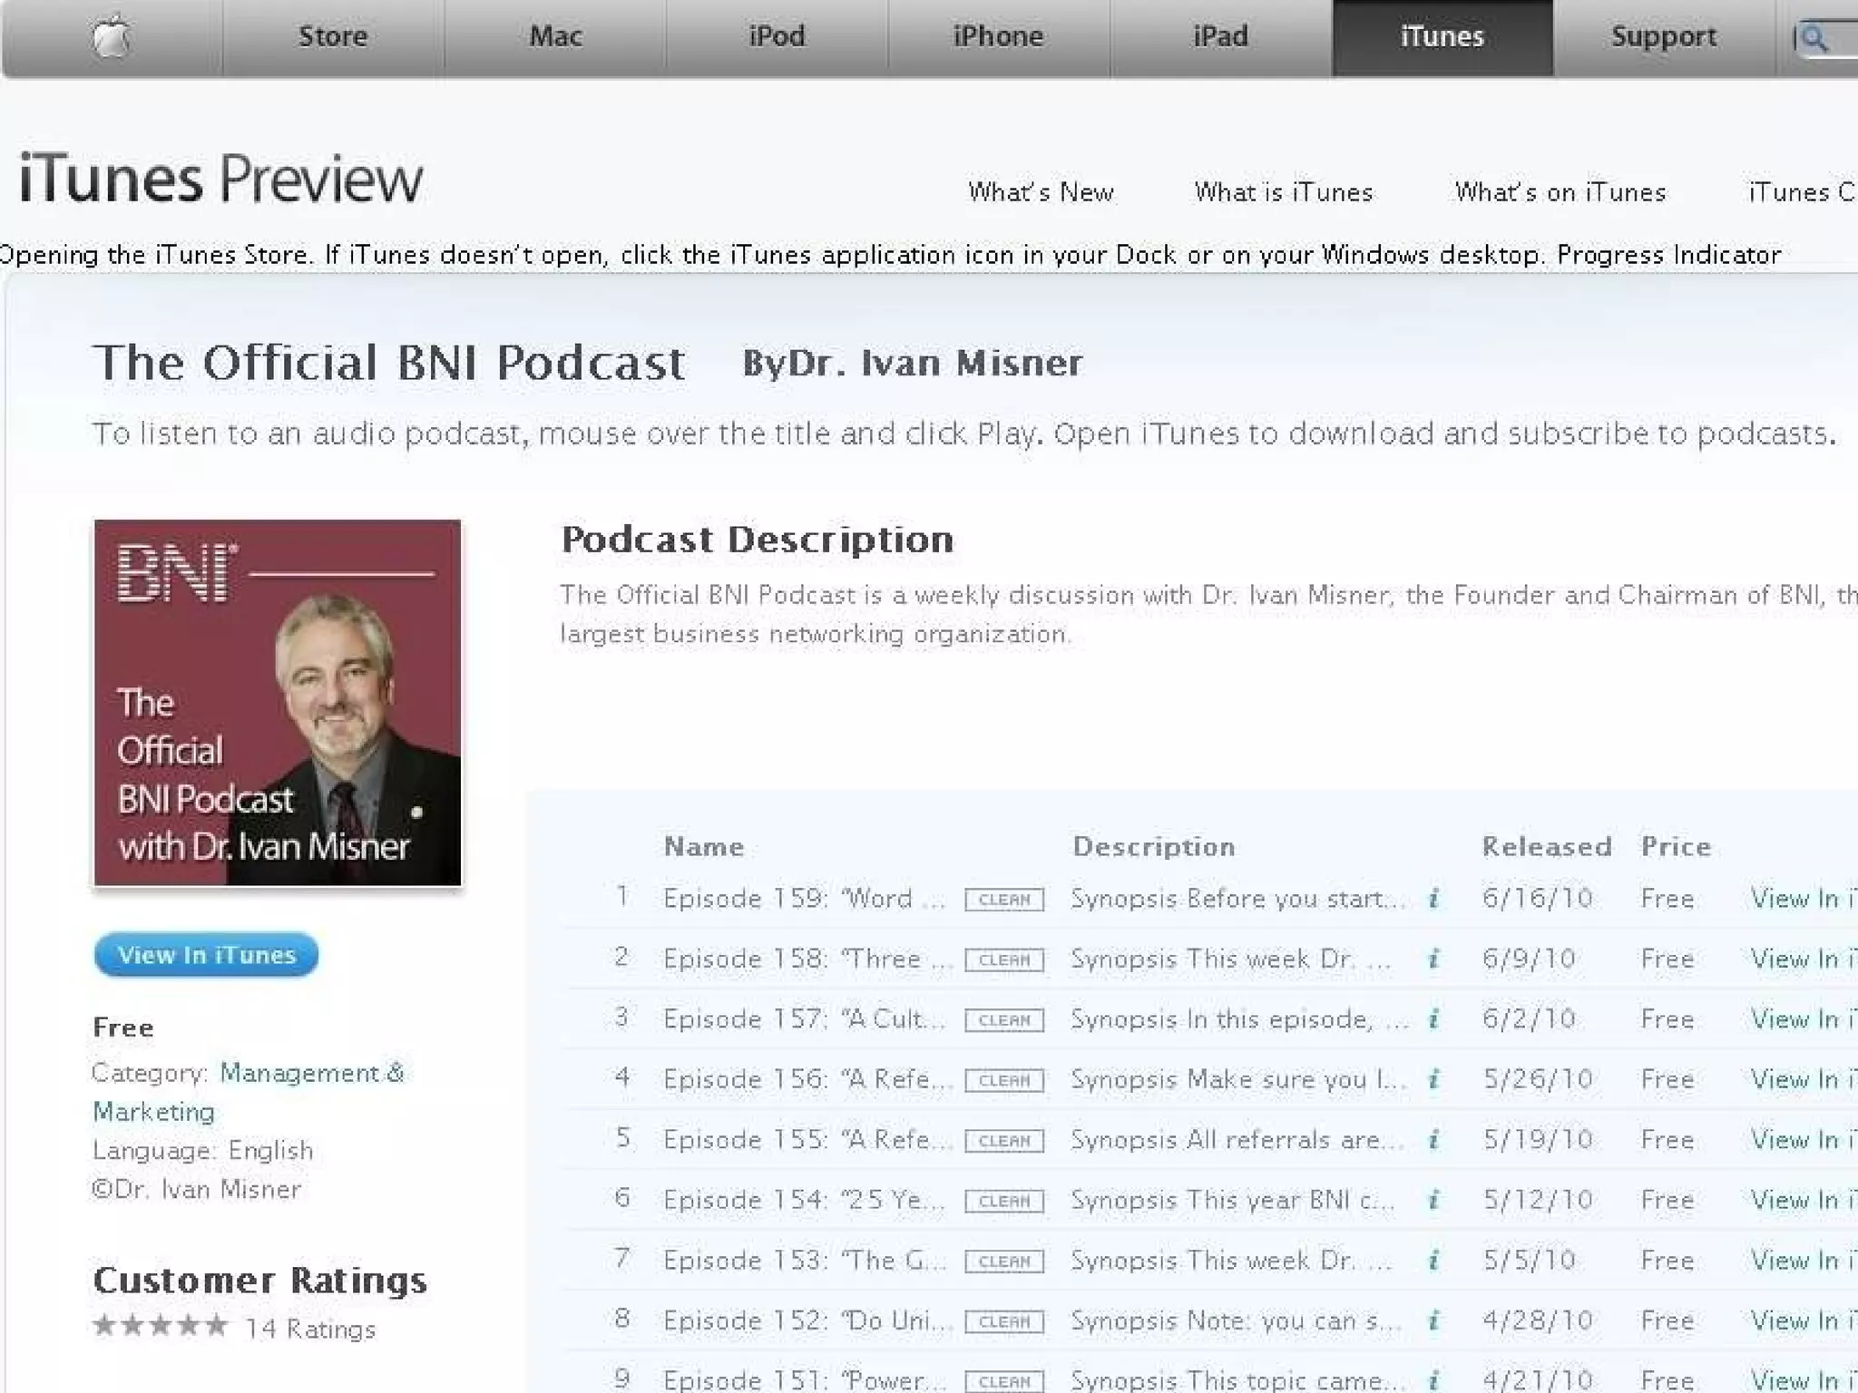Viewport: 1858px width, 1393px height.
Task: Open info icon for Episode 156
Action: [1433, 1079]
